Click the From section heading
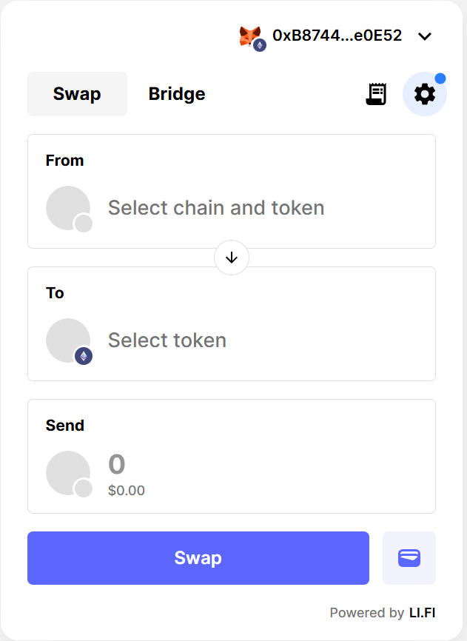 tap(64, 160)
